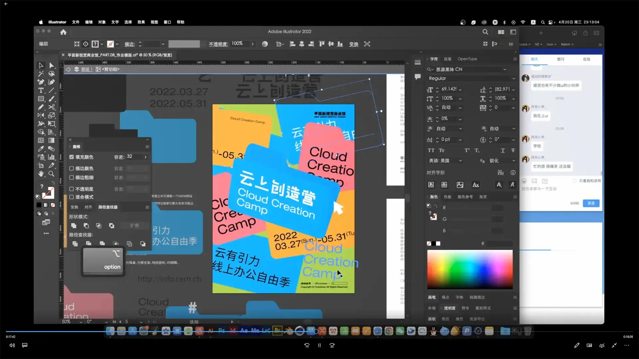Select the Rectangle tool

[x=41, y=99]
